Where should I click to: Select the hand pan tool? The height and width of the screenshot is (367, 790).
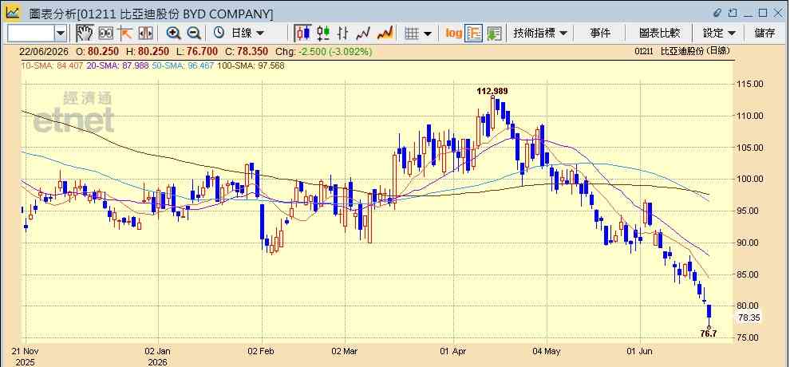pyautogui.click(x=85, y=34)
